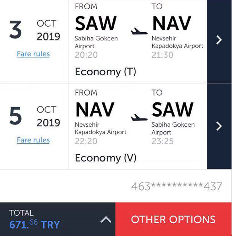
Task: Click the 23:25 arrival time
Action: [x=163, y=141]
